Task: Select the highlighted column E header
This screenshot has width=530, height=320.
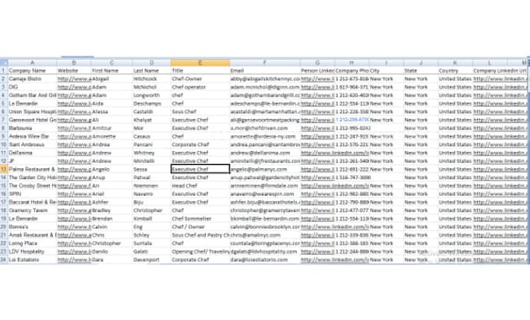Action: [200, 63]
